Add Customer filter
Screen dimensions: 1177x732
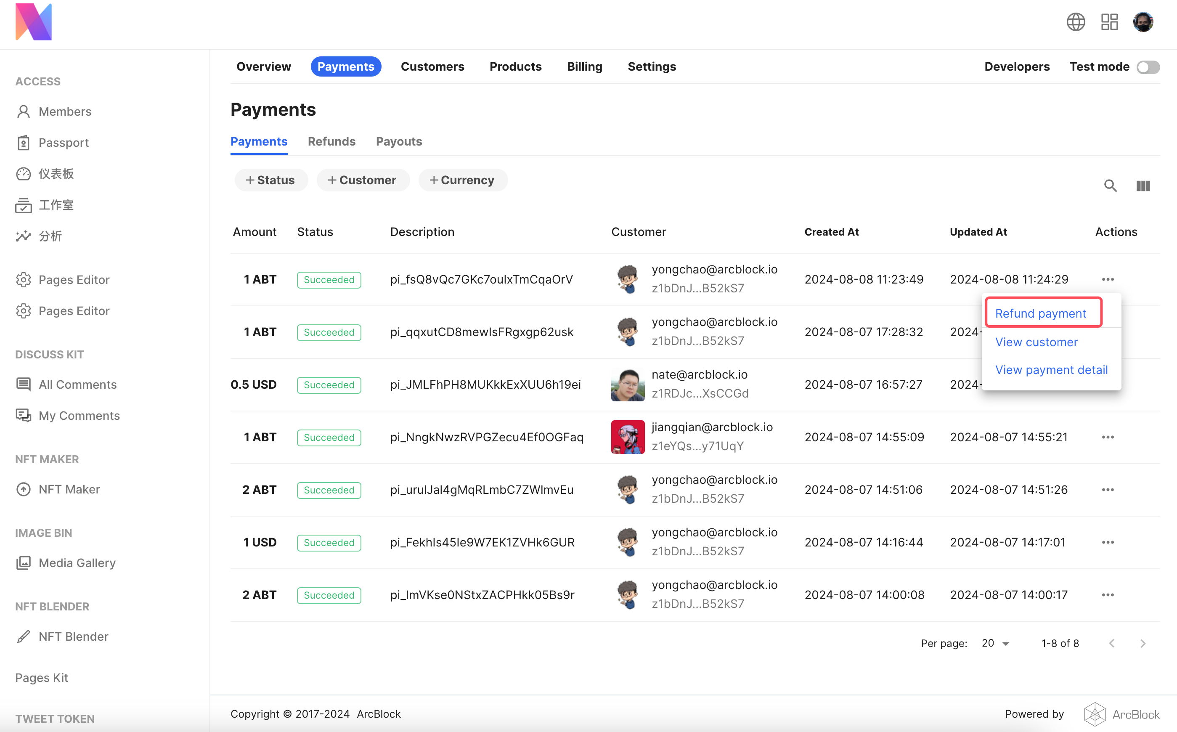coord(363,180)
